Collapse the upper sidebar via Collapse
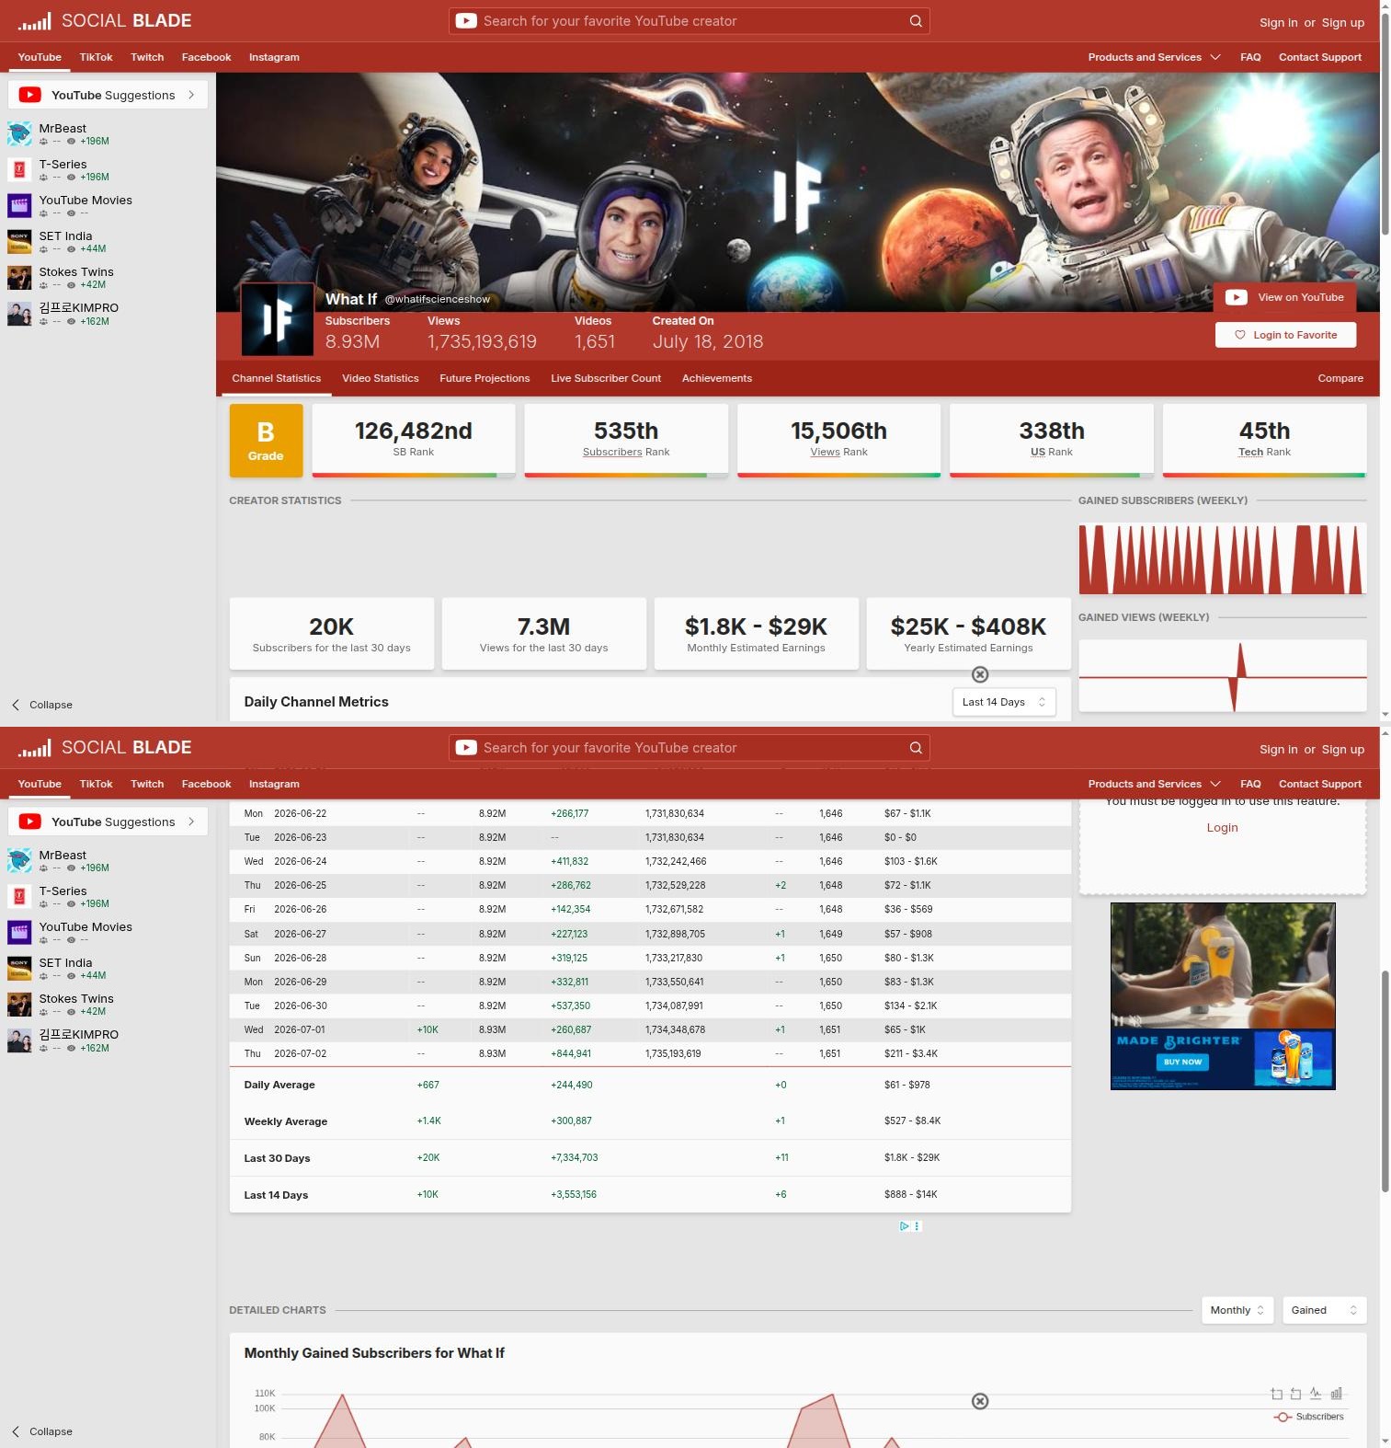The image size is (1391, 1448). point(42,705)
